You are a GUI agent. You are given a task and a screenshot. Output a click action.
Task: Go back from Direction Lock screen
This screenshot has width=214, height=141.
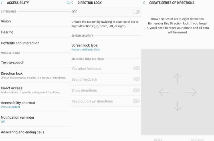pyautogui.click(x=72, y=3)
